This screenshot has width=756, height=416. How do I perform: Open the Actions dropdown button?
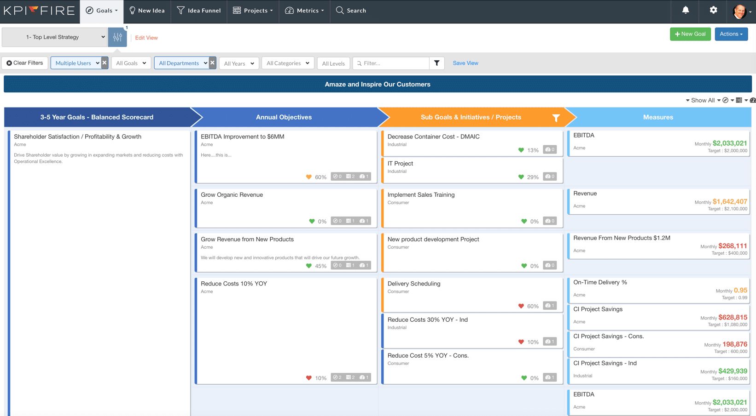tap(731, 34)
